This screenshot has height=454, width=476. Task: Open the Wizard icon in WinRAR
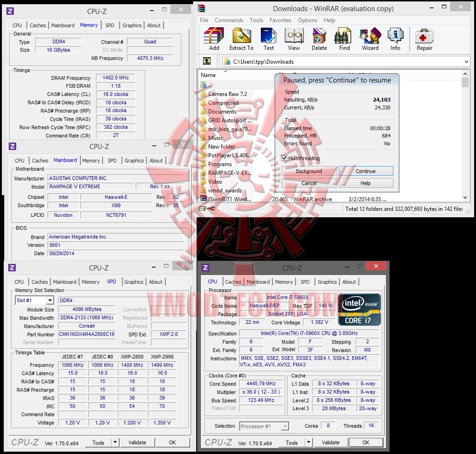coord(370,36)
